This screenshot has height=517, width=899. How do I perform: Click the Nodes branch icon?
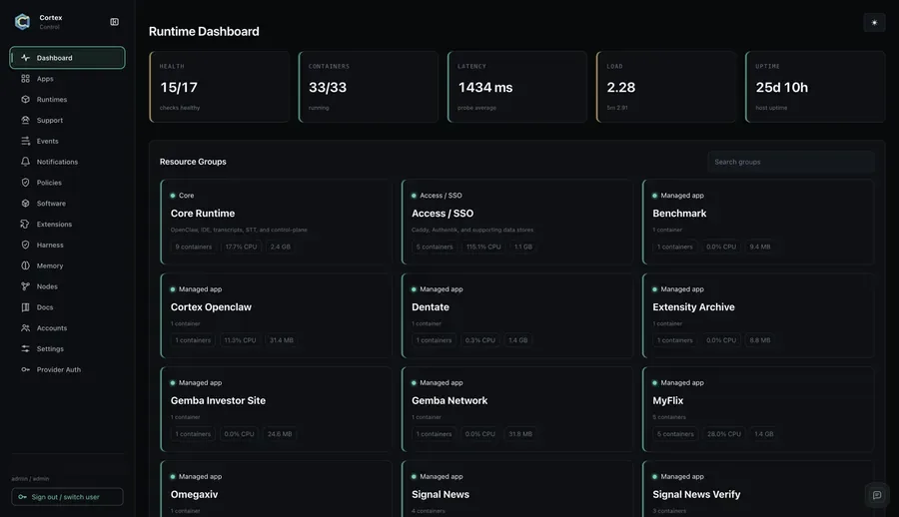(25, 286)
